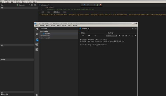Close the extension.ts tab in back window

[49, 5]
